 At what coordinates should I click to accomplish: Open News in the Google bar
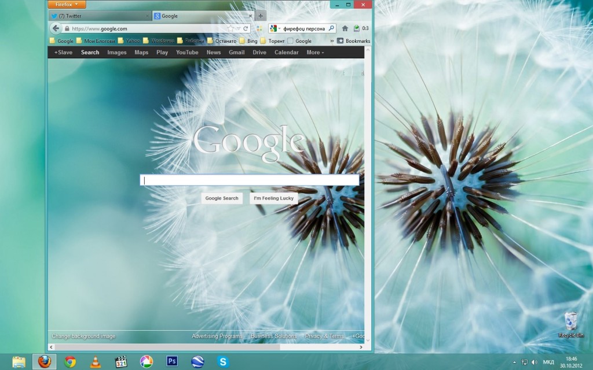[x=214, y=53]
